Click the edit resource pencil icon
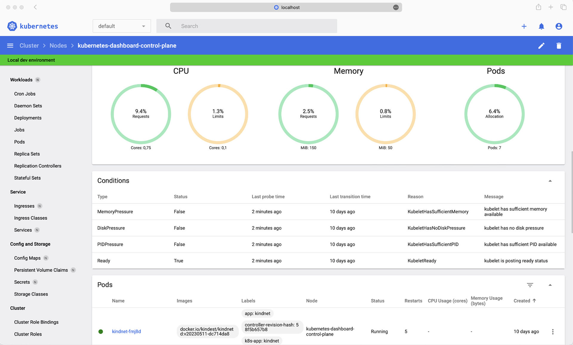The image size is (573, 345). click(541, 46)
